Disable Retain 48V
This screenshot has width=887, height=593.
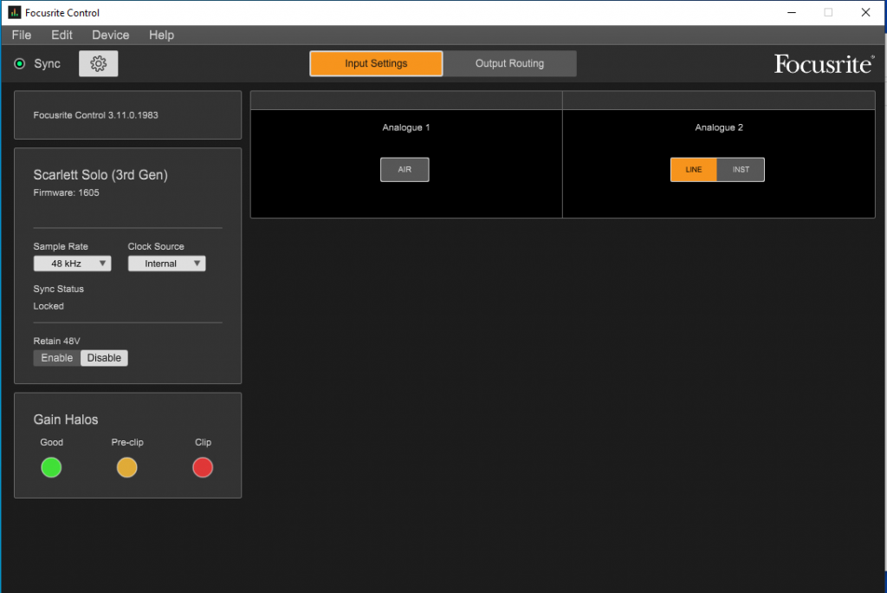(104, 358)
